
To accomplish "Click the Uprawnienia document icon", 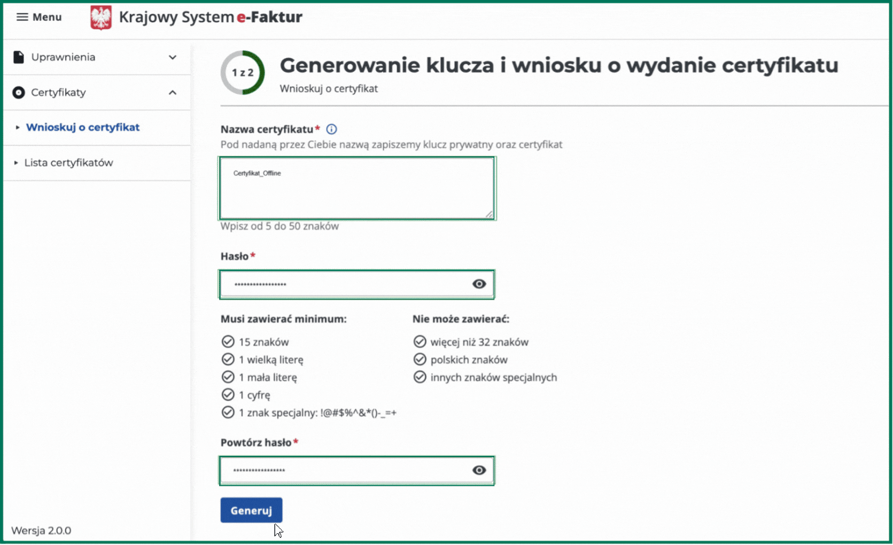I will point(19,57).
